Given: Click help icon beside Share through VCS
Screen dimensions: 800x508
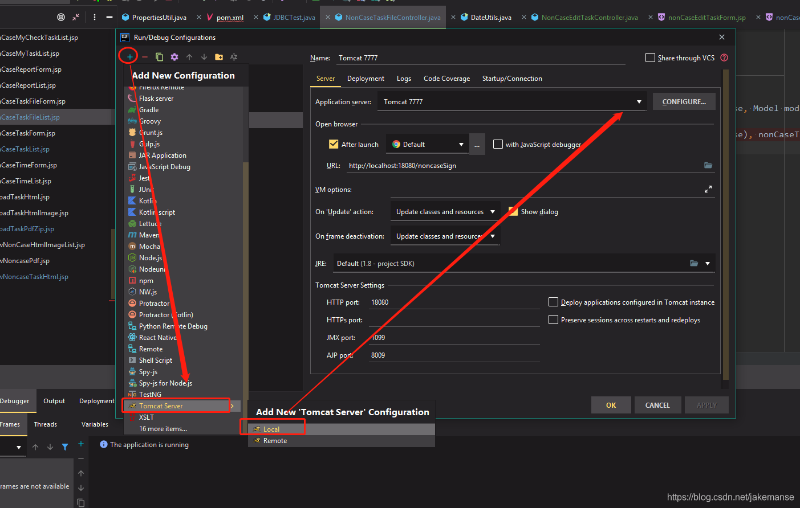Looking at the screenshot, I should click(724, 58).
